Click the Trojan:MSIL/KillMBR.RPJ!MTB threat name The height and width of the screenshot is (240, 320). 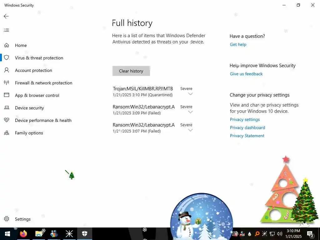click(x=143, y=88)
